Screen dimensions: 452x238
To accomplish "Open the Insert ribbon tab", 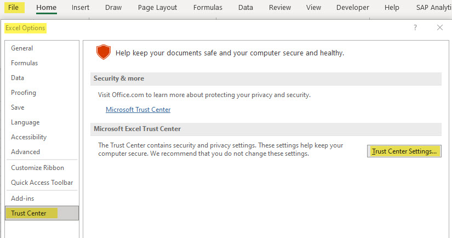I will [x=81, y=8].
